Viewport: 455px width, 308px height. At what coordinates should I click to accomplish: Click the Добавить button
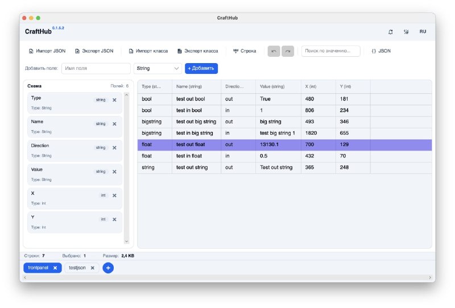pyautogui.click(x=201, y=68)
